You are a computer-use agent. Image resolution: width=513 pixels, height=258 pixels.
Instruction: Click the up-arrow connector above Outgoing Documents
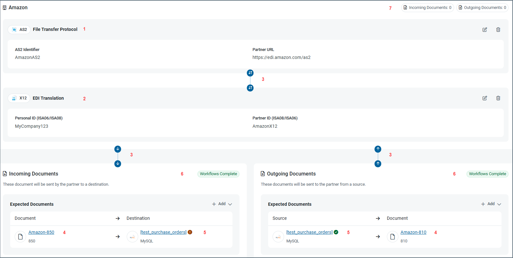378,149
